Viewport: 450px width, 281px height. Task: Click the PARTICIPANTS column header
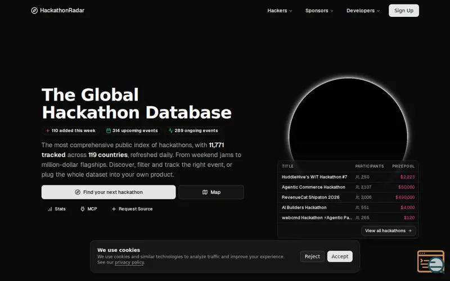pos(370,166)
